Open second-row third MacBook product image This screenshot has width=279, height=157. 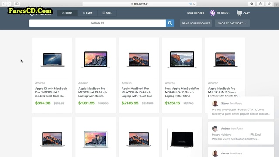point(139,139)
